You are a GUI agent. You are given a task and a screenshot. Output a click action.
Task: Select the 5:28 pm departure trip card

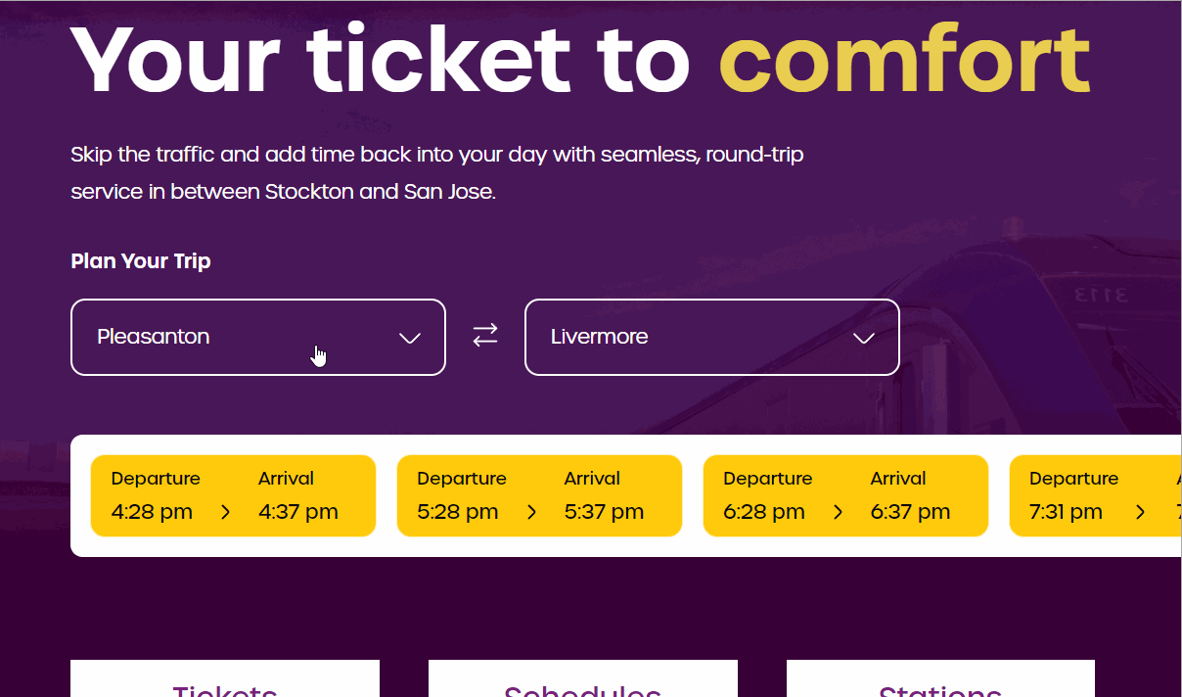pos(539,495)
